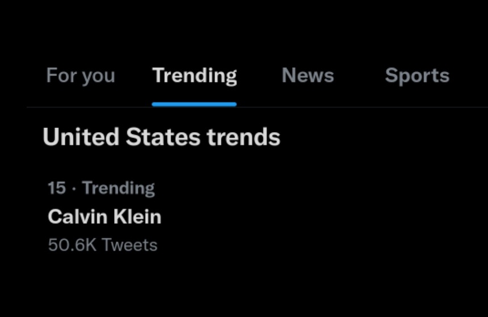Switch to the For you tab
This screenshot has height=317, width=488.
click(x=80, y=75)
